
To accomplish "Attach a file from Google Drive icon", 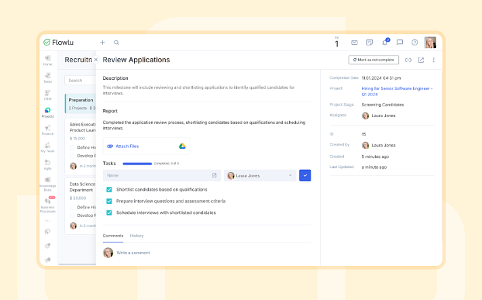I will pos(182,146).
